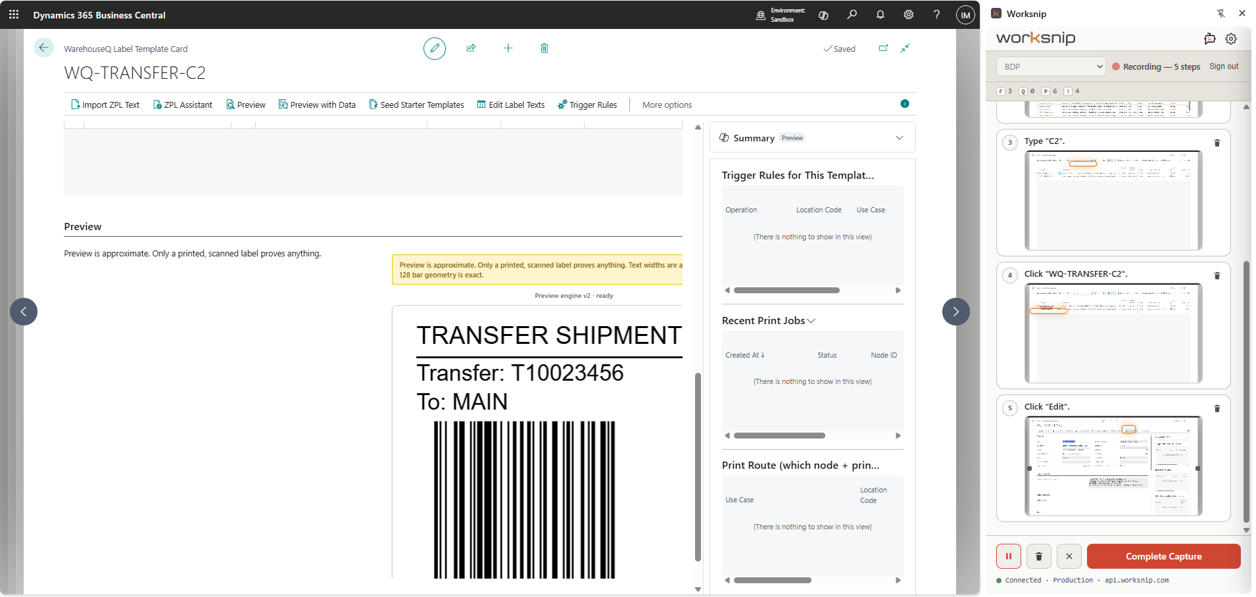The width and height of the screenshot is (1256, 597).
Task: Click the main card vertical scrollbar thumb
Action: click(698, 467)
